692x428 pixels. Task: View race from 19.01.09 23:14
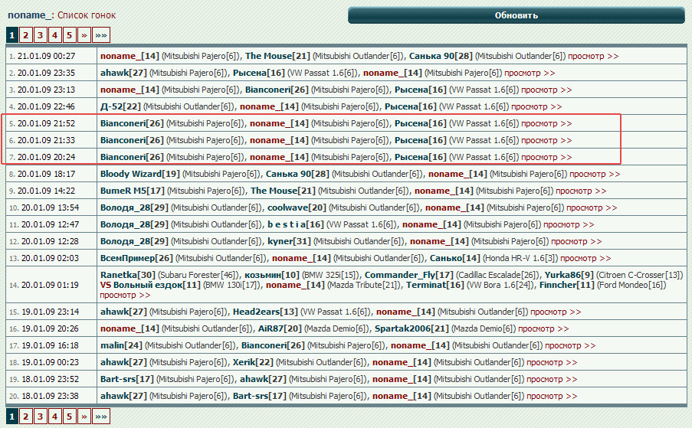point(556,312)
